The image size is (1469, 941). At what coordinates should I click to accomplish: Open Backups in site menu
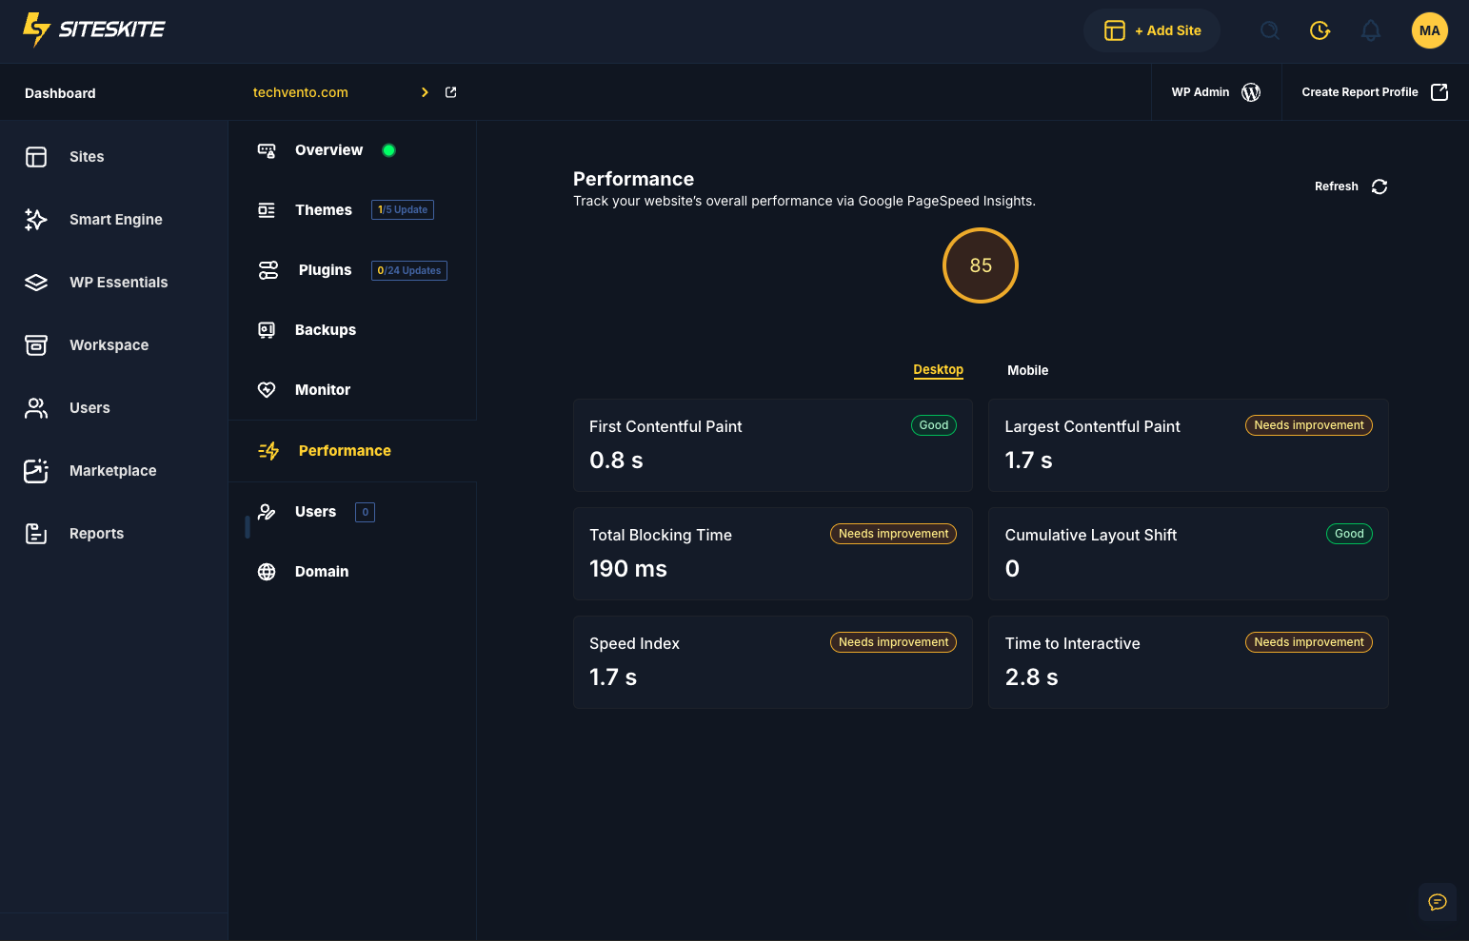325,330
